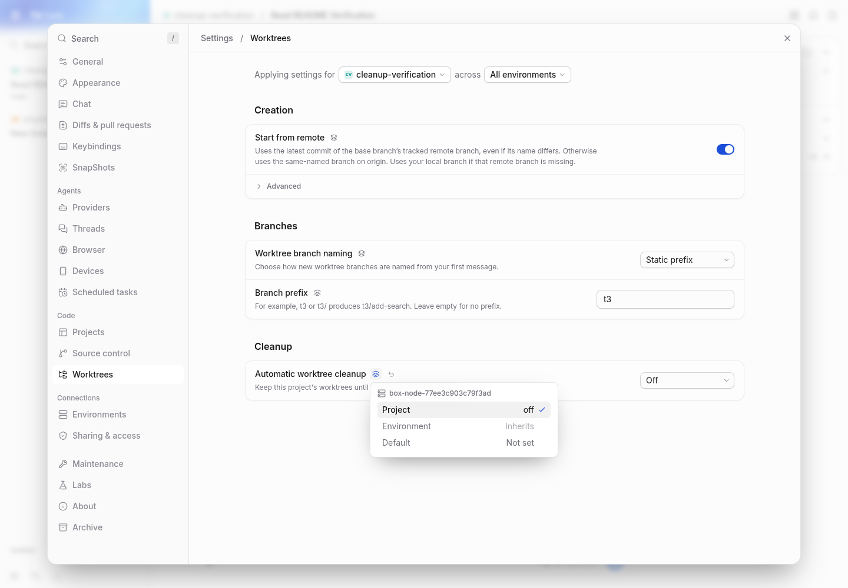Open the All environments dropdown

(x=528, y=75)
